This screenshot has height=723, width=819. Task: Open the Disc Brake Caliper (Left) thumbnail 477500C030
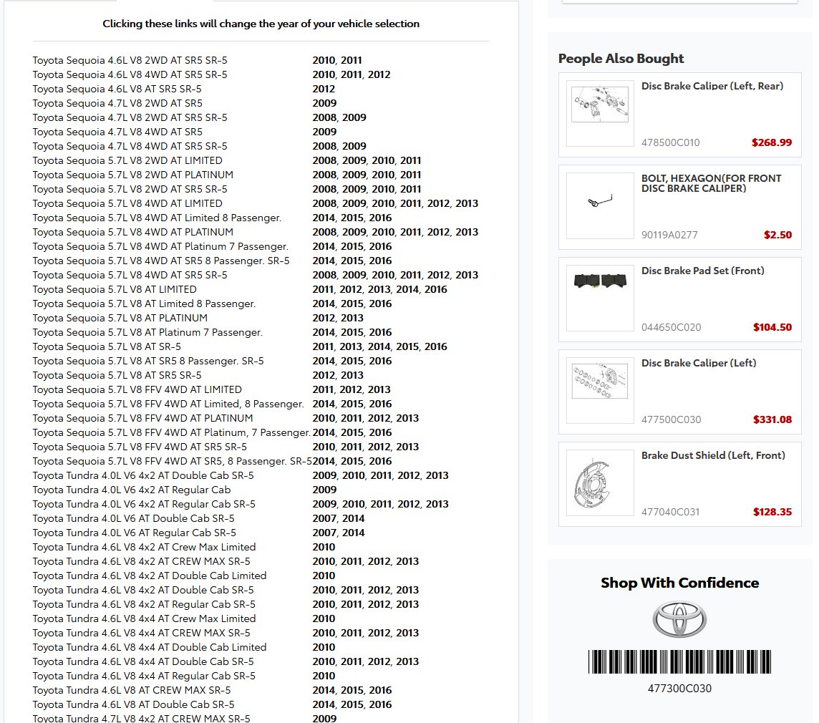coord(600,390)
